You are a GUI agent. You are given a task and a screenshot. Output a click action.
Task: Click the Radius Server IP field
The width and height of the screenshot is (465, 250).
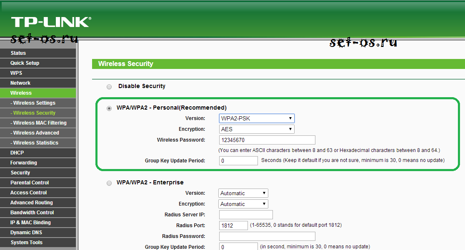tap(246, 215)
